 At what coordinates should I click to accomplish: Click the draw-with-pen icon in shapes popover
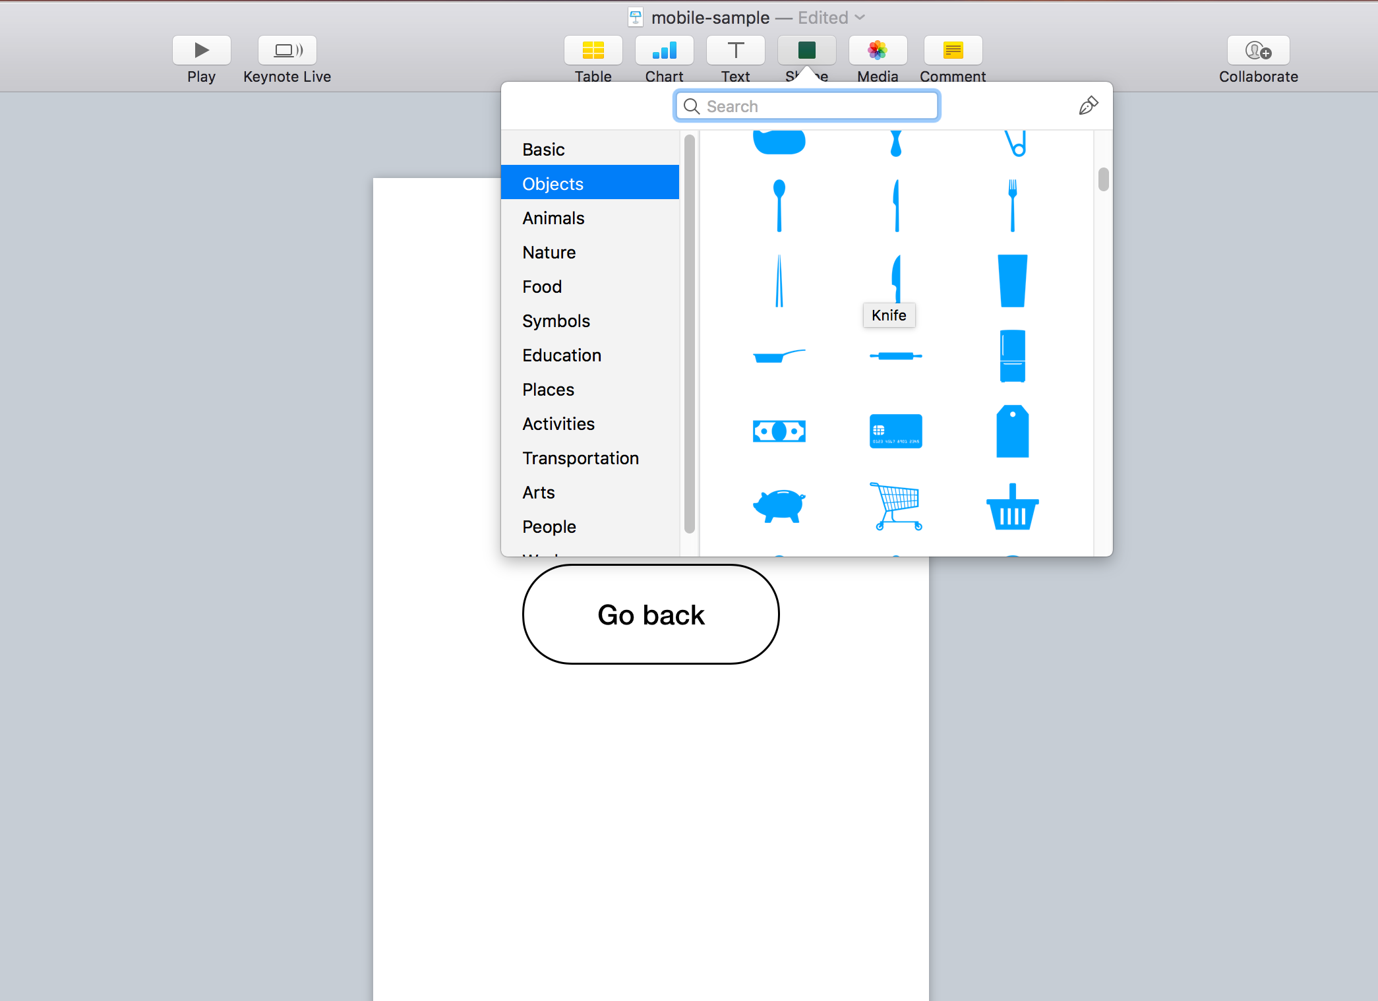[1088, 106]
